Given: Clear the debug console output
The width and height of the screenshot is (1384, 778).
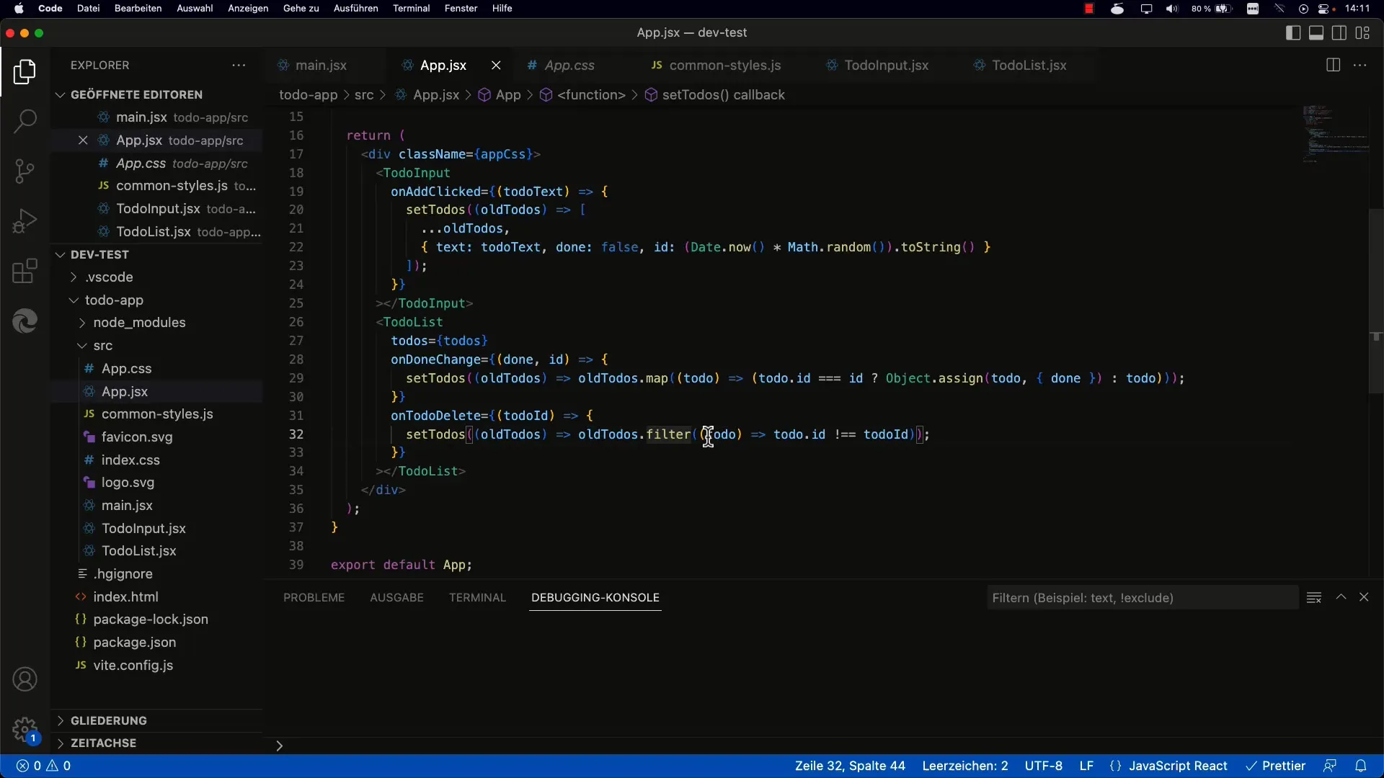Looking at the screenshot, I should click(x=1314, y=597).
